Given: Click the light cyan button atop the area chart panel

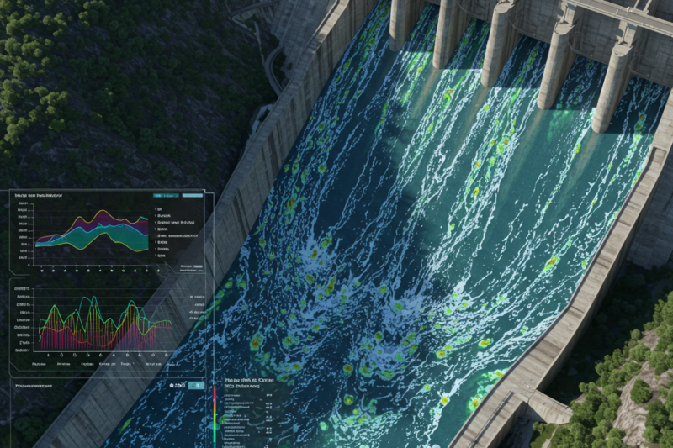Looking at the screenshot, I should click(193, 196).
